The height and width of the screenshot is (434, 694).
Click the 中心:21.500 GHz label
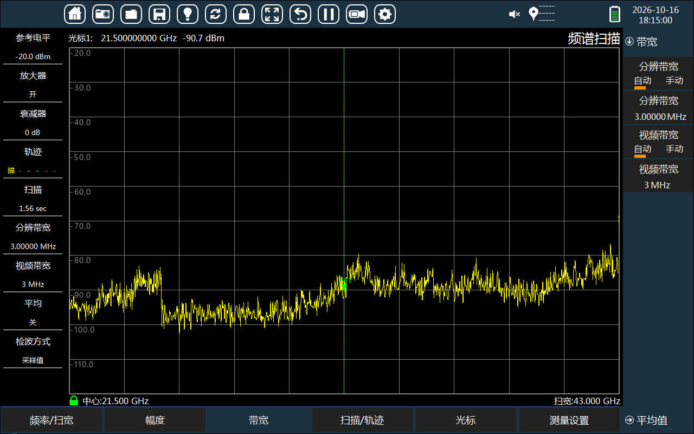click(x=115, y=401)
